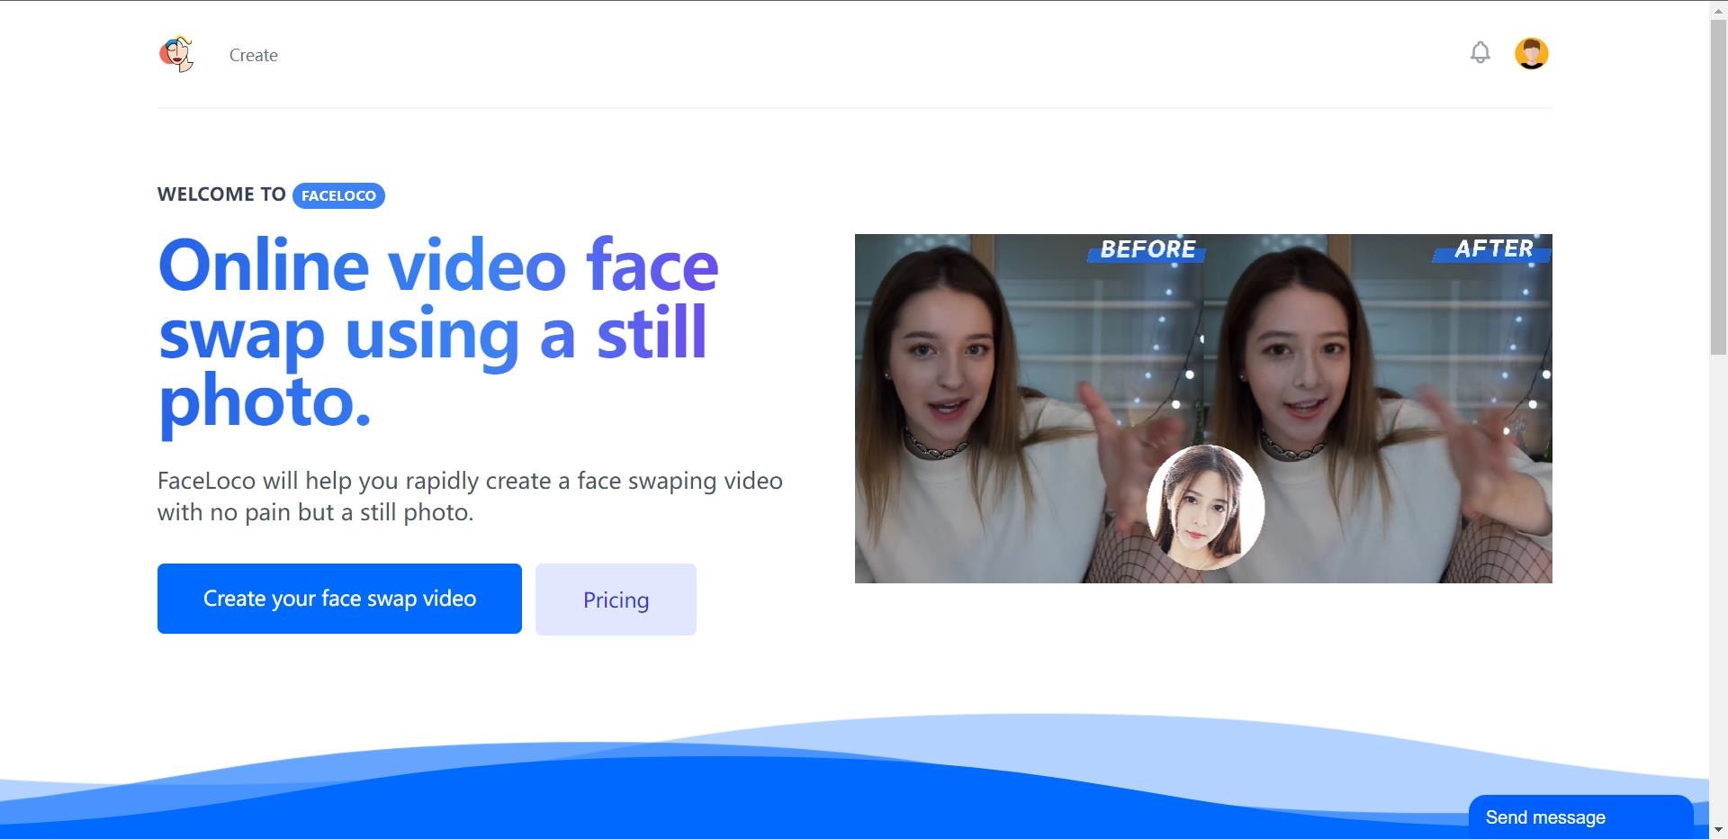Open the user avatar profile menu
Image resolution: width=1728 pixels, height=839 pixels.
click(1531, 53)
